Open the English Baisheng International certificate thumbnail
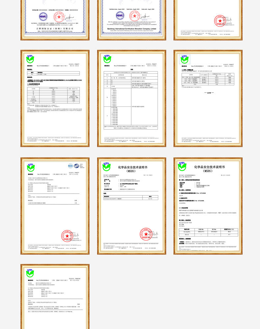 (x=132, y=20)
